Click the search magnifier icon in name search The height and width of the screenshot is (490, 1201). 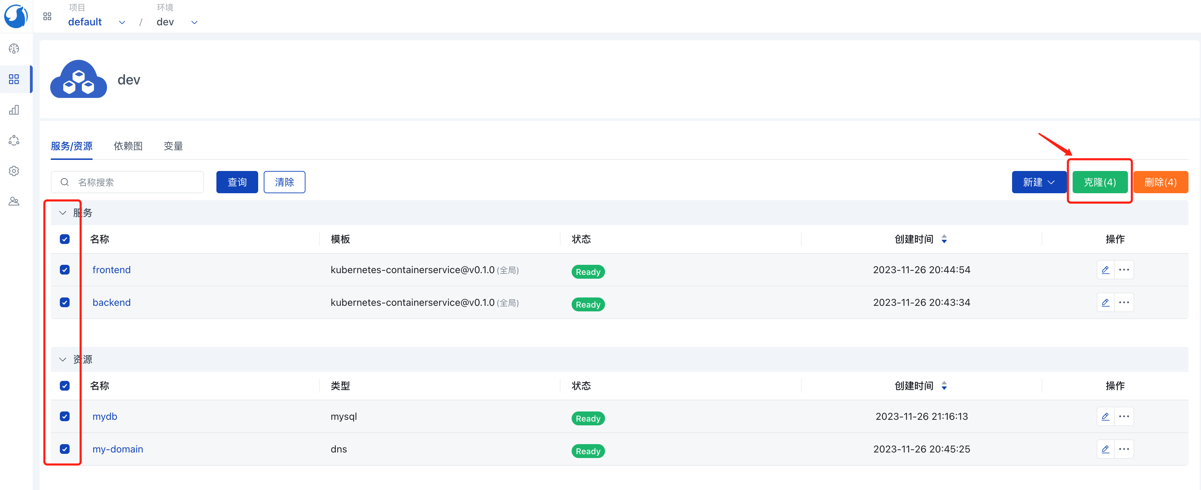click(x=65, y=182)
